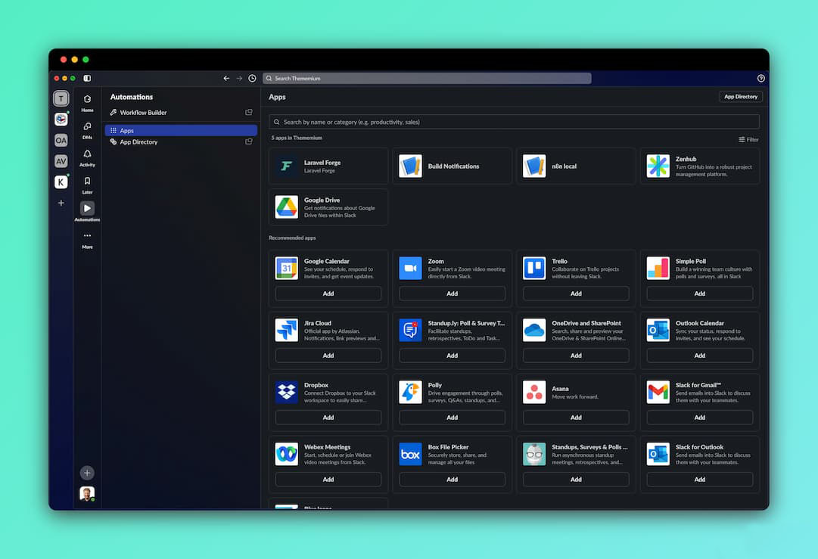Open the Zenhub app
The width and height of the screenshot is (818, 559).
pos(700,166)
